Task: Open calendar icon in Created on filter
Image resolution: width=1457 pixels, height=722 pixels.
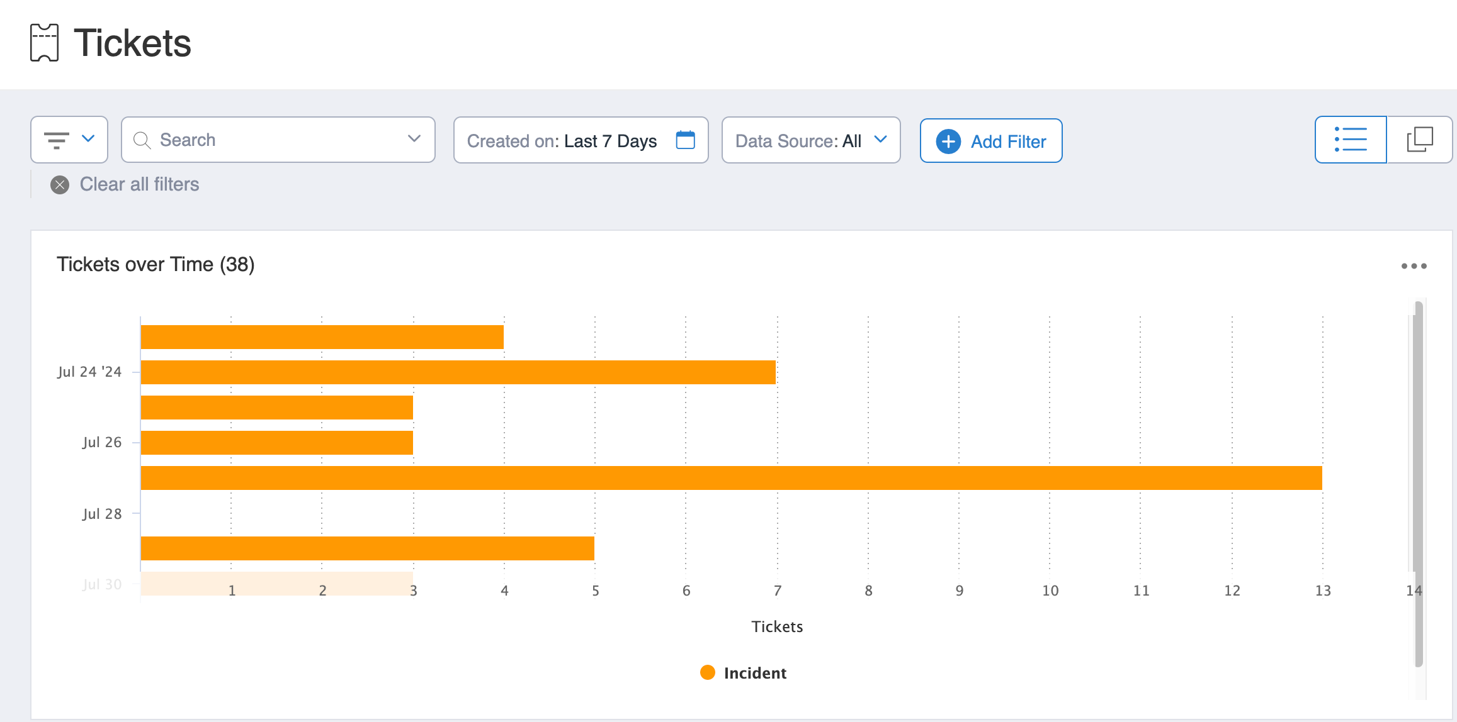Action: (x=685, y=140)
